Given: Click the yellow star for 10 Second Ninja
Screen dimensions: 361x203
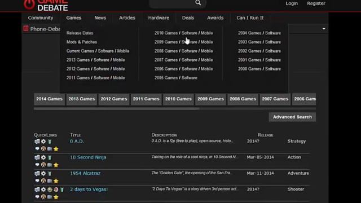Looking at the screenshot, I should click(56, 165).
